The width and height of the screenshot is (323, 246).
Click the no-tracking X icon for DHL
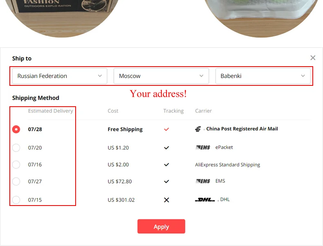166,200
